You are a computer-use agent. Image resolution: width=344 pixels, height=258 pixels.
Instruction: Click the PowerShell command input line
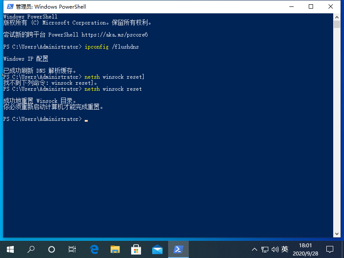pos(86,119)
